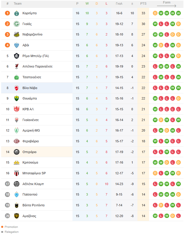Click the Θουιάμπα team crest icon
This screenshot has width=184, height=236.
point(17,98)
